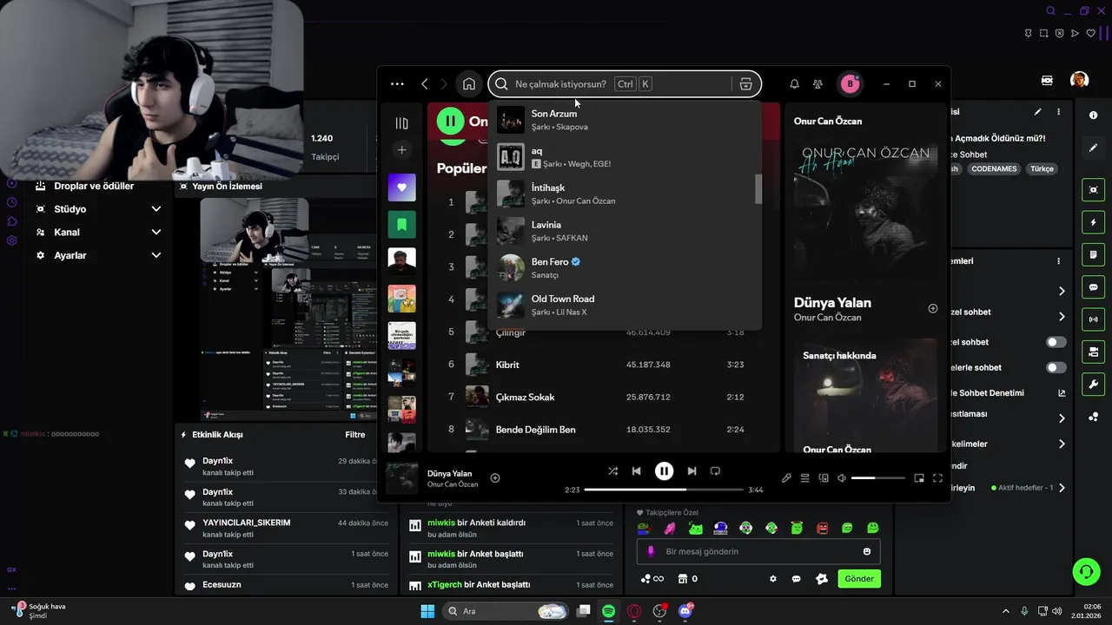Open the Friend Activity icon in Spotify
The width and height of the screenshot is (1112, 625).
click(818, 84)
